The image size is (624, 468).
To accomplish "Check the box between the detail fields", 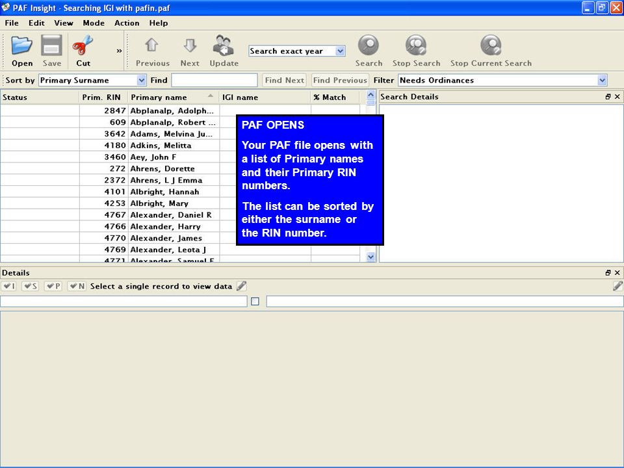I will pos(255,302).
